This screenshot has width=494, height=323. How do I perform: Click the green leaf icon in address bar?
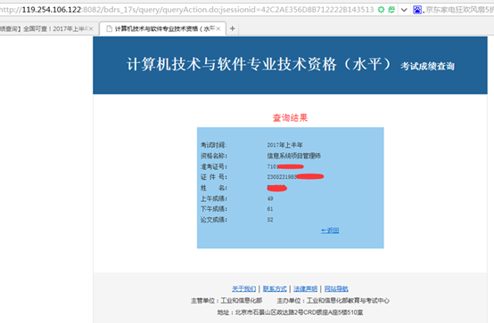391,10
